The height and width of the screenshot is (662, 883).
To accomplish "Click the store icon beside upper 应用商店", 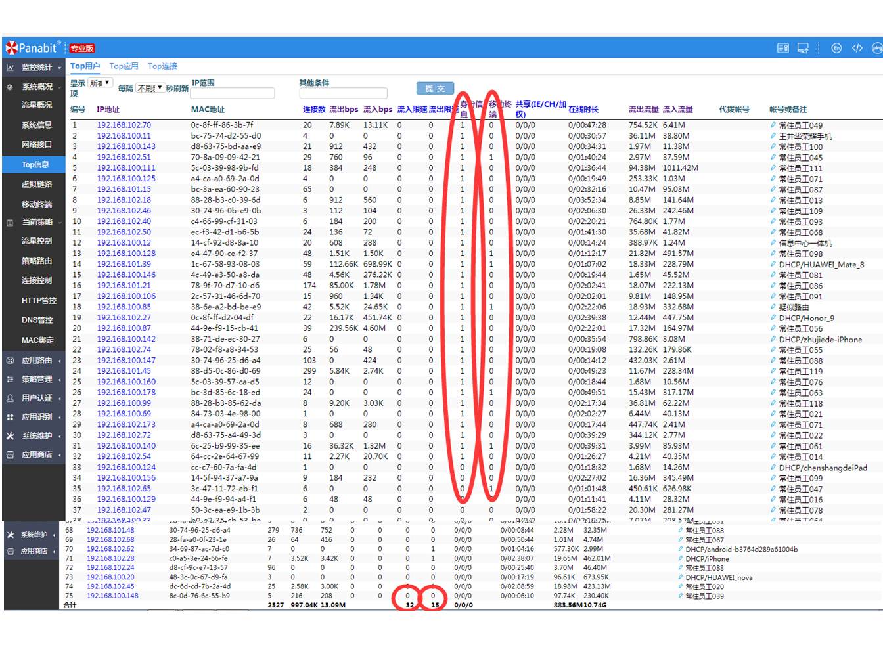I will coord(10,454).
